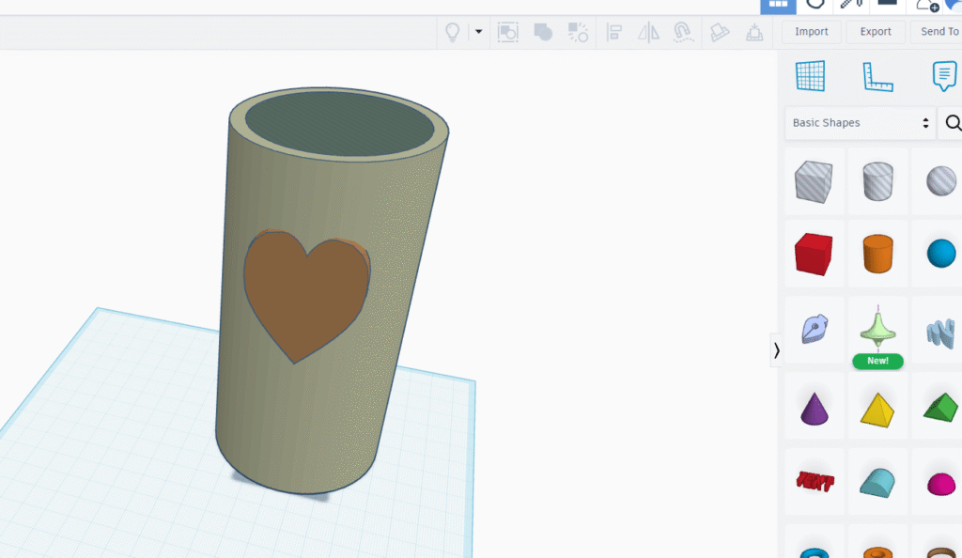Screen dimensions: 962x558
Task: Toggle the Workplane tool in the shapes panel
Action: pos(810,76)
